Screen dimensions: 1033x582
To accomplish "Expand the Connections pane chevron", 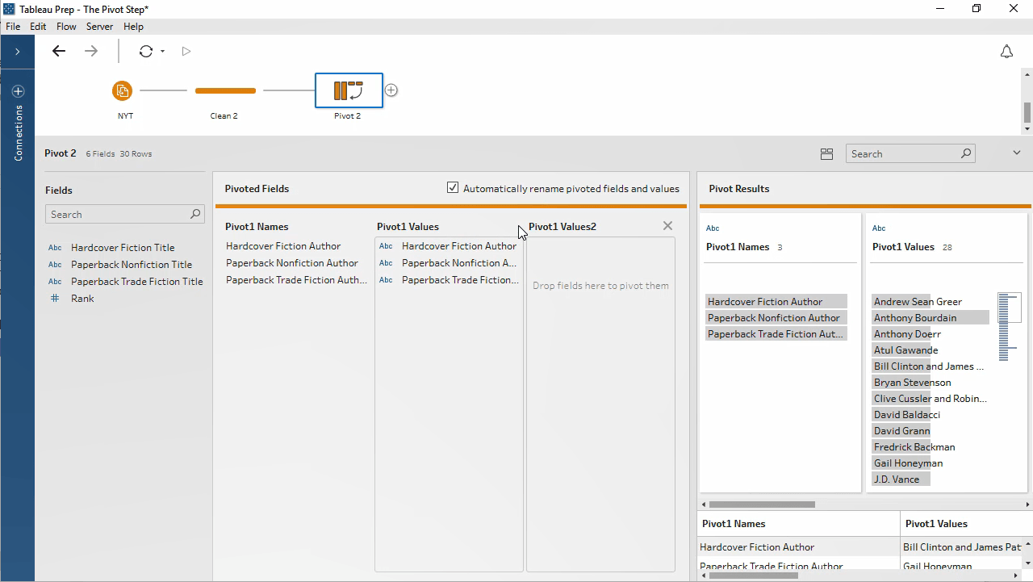I will (17, 51).
